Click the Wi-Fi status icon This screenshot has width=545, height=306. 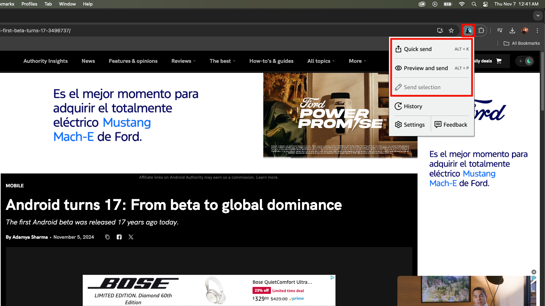tap(462, 4)
